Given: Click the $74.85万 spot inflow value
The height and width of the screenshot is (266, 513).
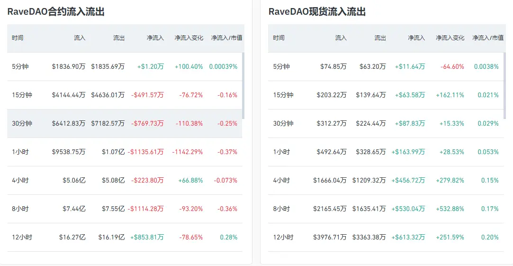Looking at the screenshot, I should [x=334, y=66].
